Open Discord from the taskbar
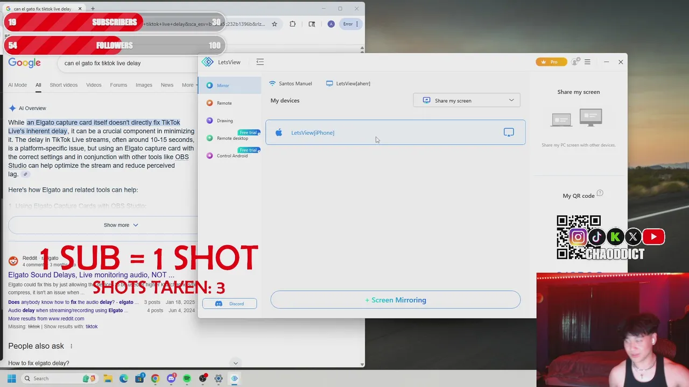Viewport: 689px width, 387px height. click(171, 378)
